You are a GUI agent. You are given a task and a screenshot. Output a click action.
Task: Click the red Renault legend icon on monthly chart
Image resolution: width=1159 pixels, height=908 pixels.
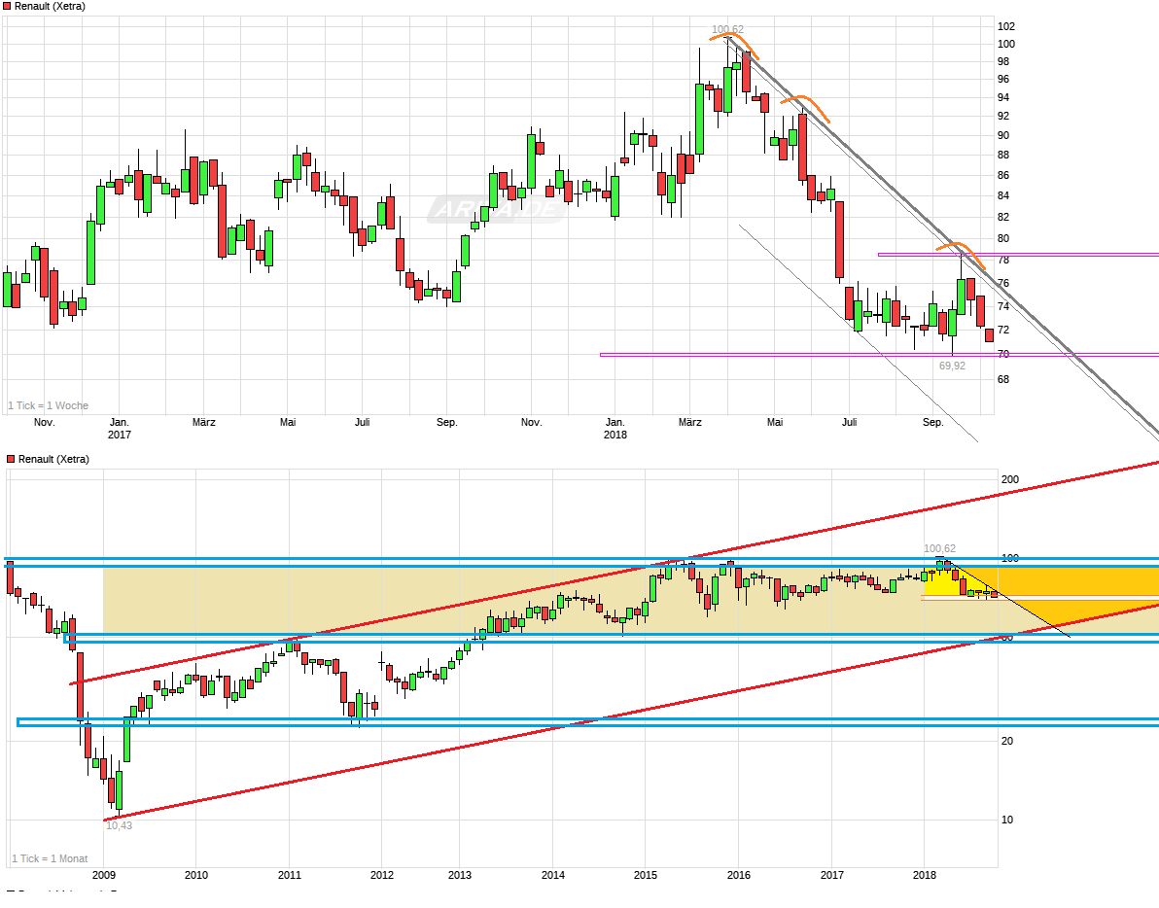[x=9, y=458]
